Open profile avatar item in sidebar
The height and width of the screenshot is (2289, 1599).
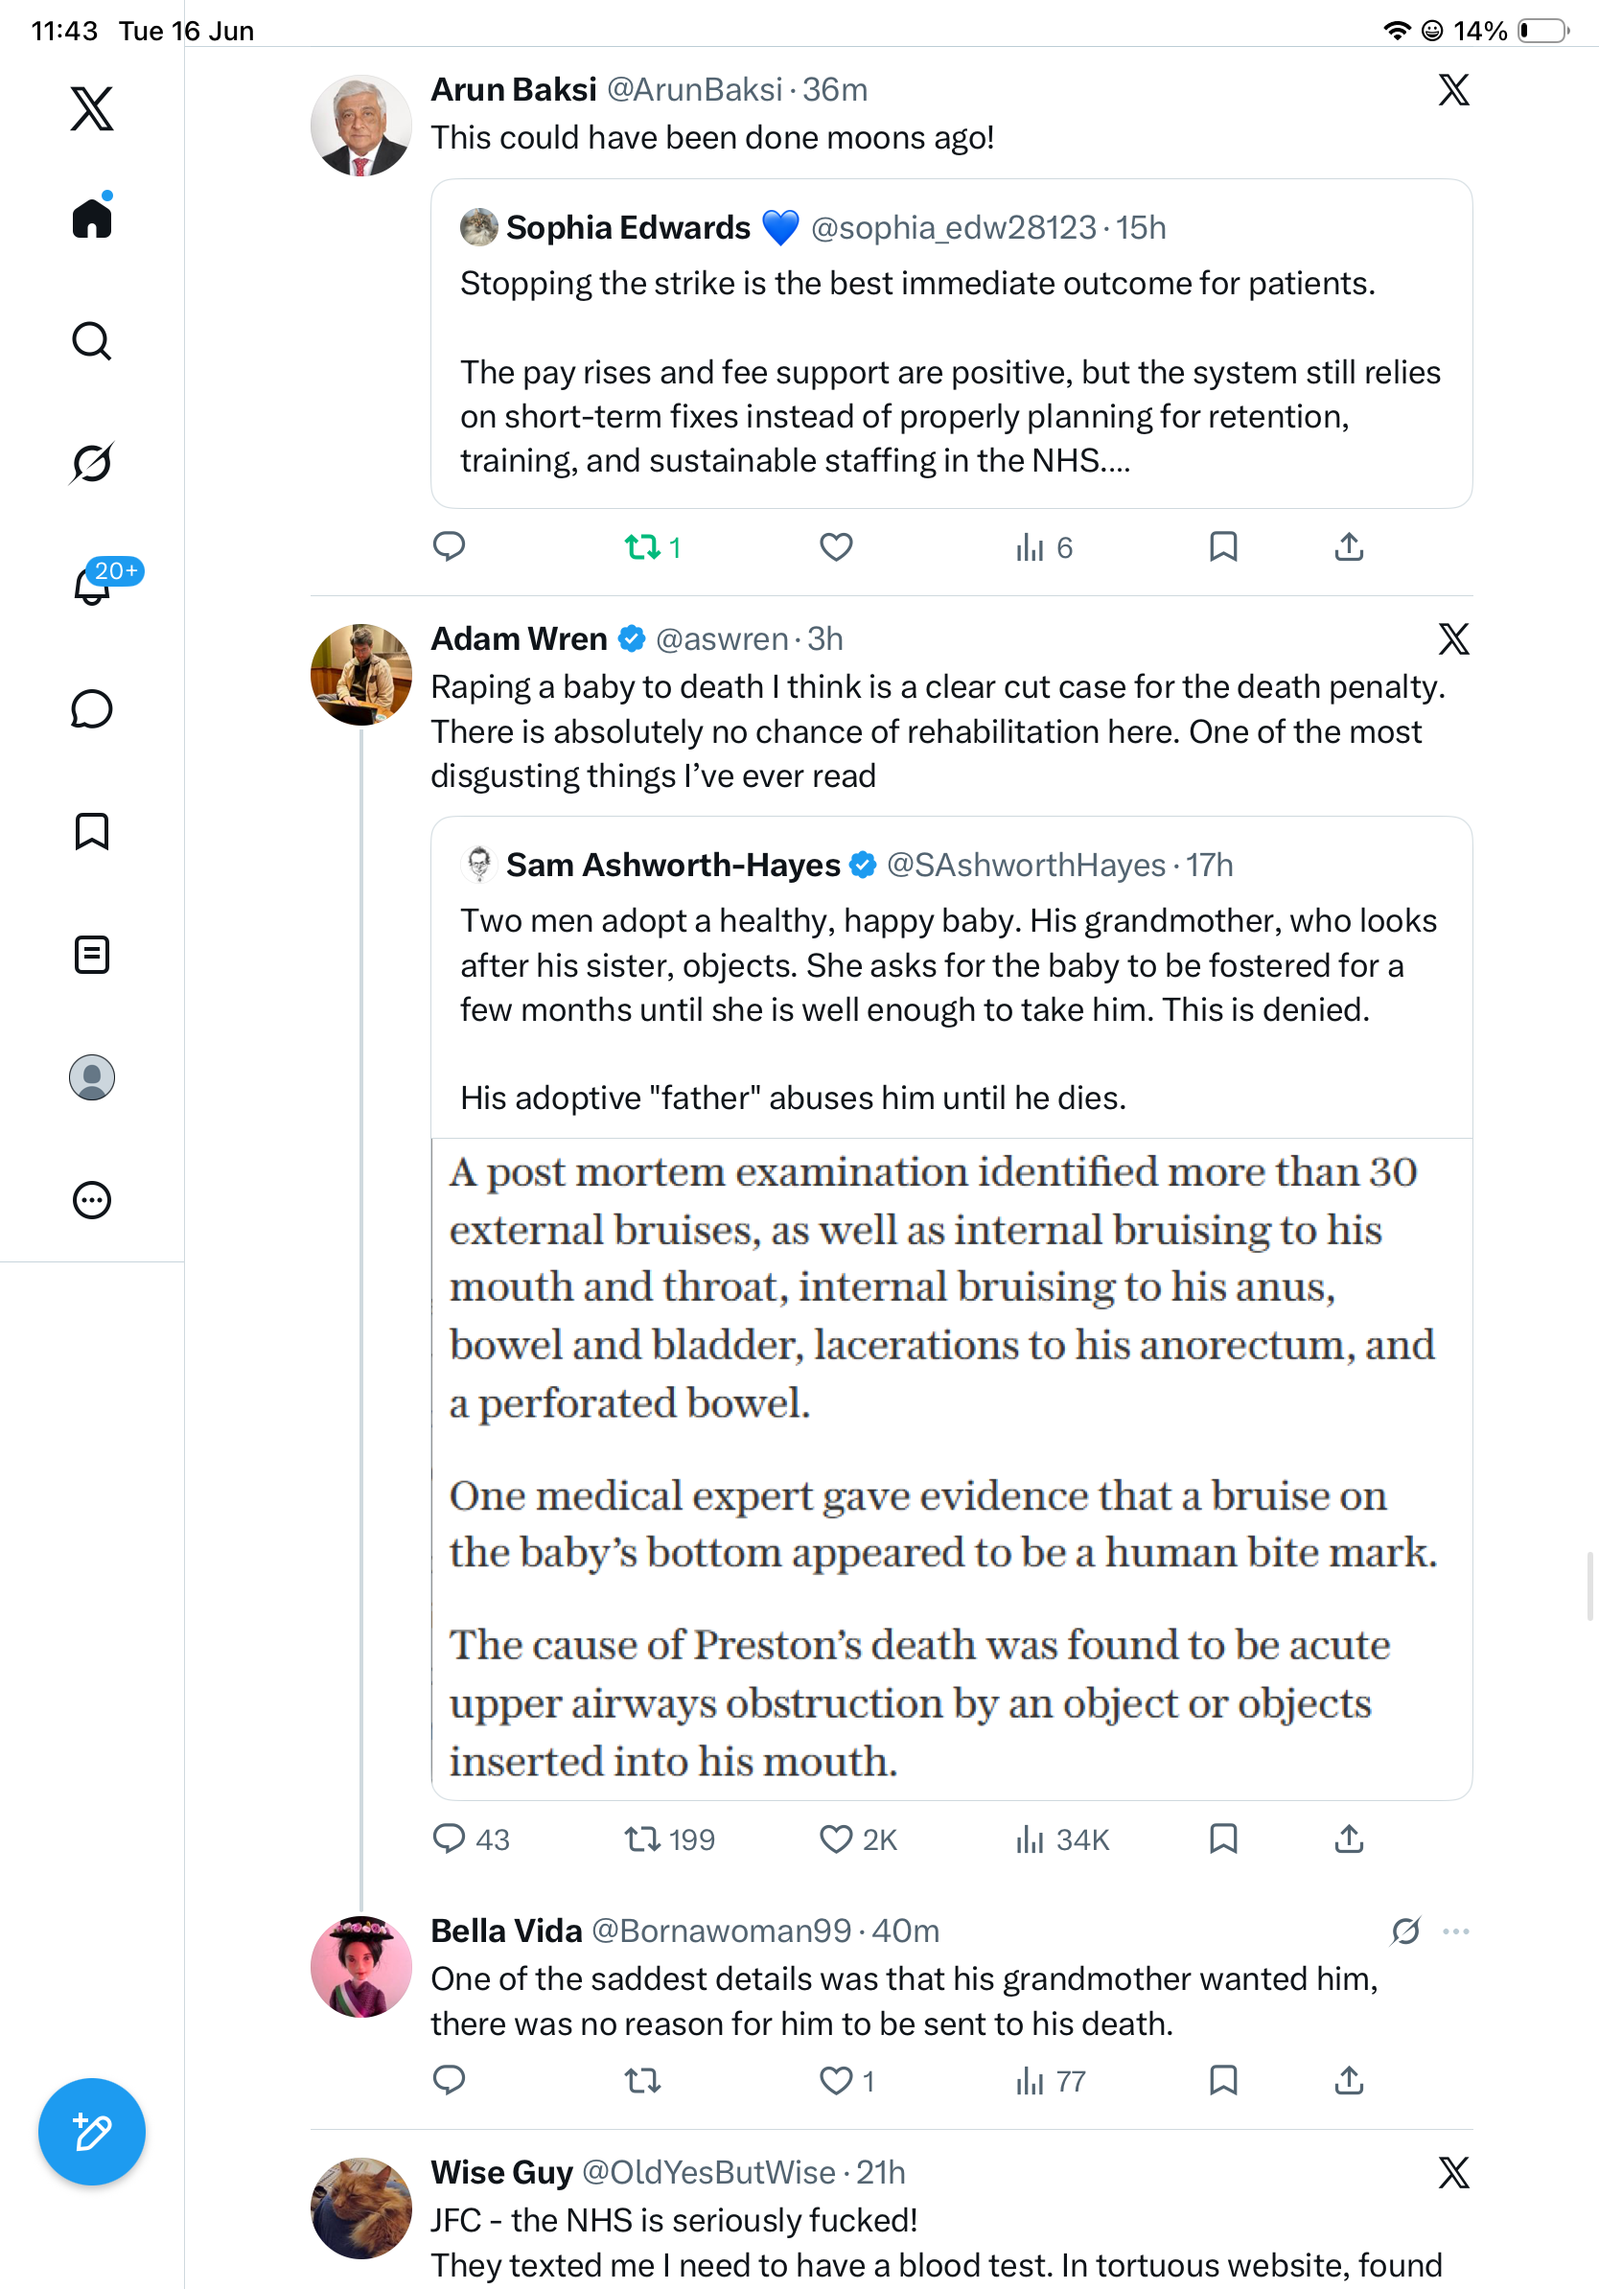coord(92,1076)
